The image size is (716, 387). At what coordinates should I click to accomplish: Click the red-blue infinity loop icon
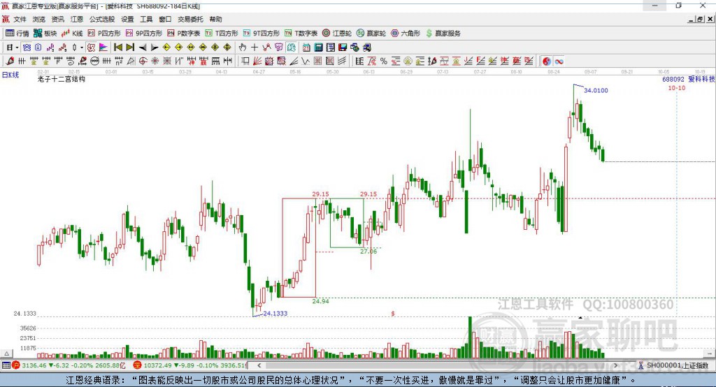559,61
